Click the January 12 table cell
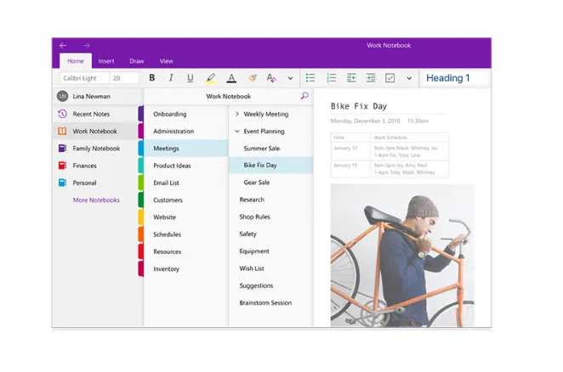 350,151
